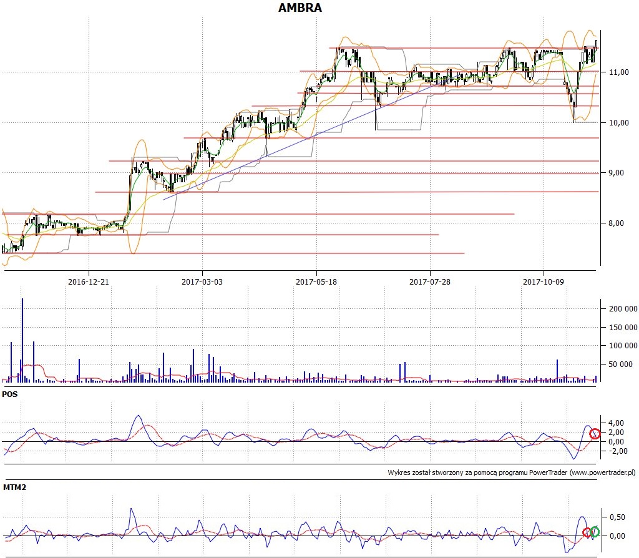Select the 2017-05-18 date label
Image resolution: width=639 pixels, height=558 pixels.
click(x=316, y=281)
